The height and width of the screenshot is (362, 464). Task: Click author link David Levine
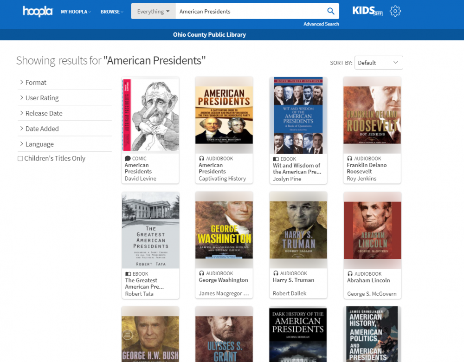pos(140,179)
